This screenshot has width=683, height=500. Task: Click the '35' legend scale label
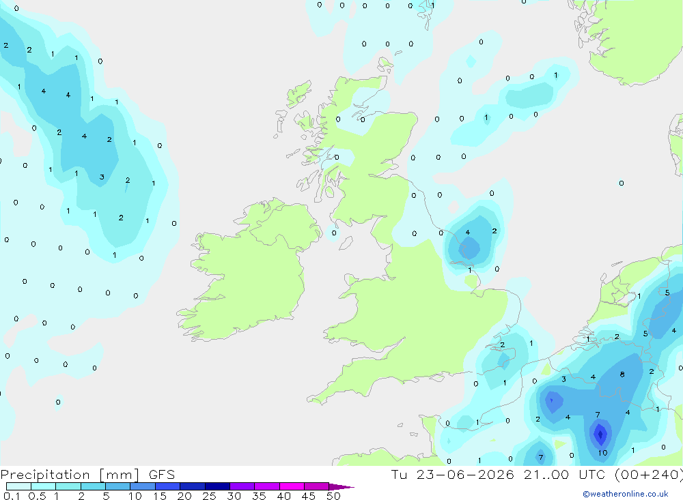259,496
